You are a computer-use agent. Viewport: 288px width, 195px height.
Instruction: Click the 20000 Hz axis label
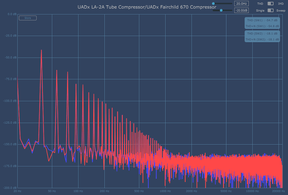(279, 191)
